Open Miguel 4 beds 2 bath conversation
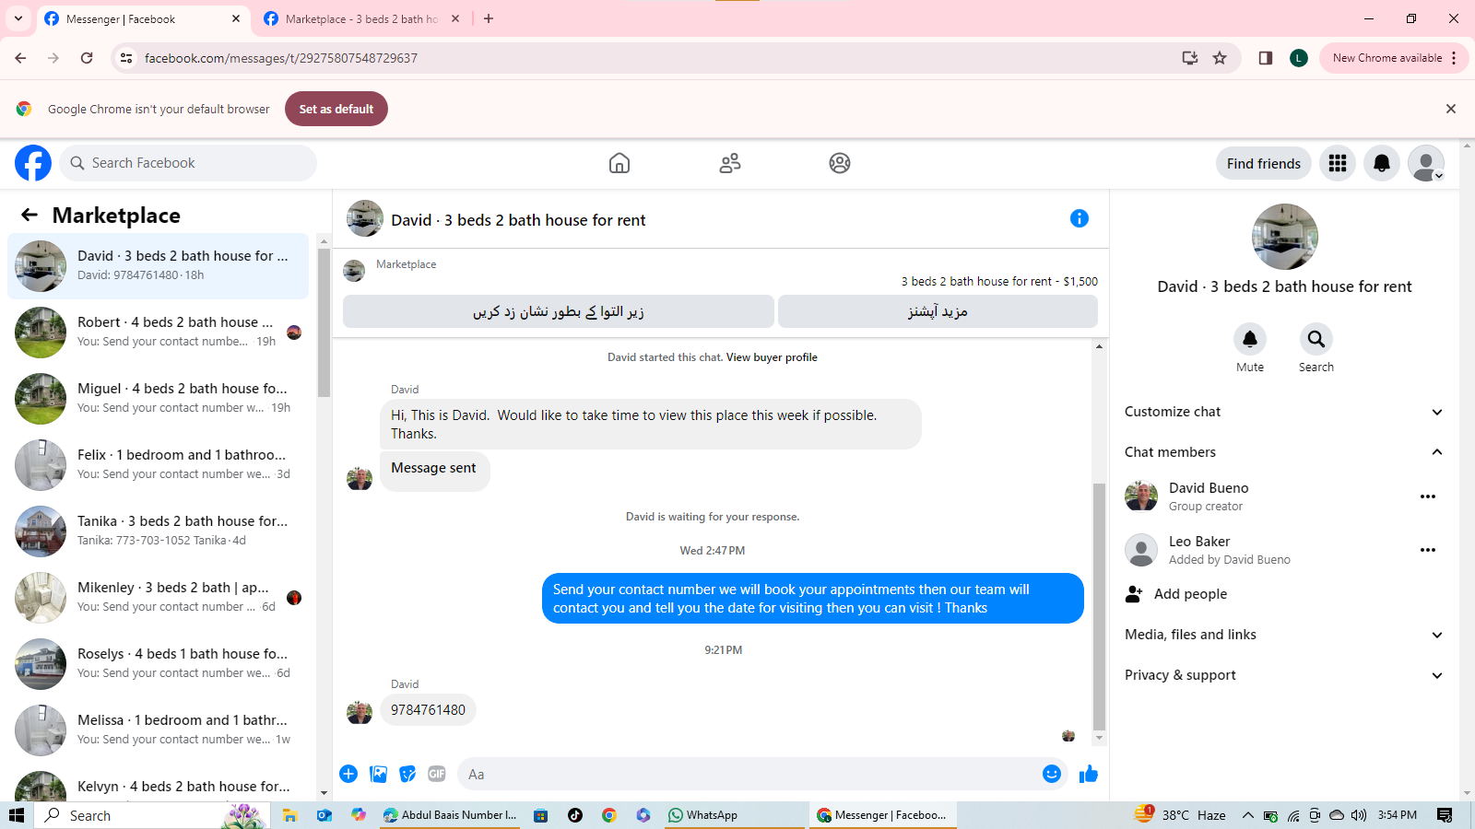This screenshot has width=1475, height=829. pyautogui.click(x=159, y=398)
